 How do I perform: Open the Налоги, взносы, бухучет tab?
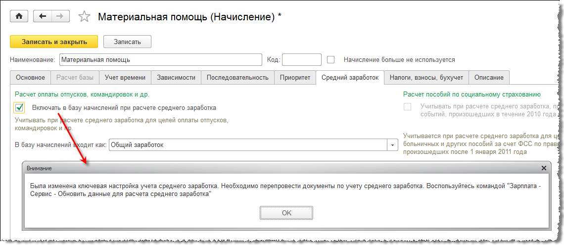426,77
